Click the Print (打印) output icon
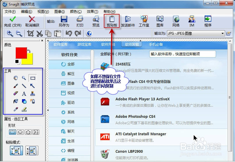The width and height of the screenshot is (235, 162). coord(80,19)
